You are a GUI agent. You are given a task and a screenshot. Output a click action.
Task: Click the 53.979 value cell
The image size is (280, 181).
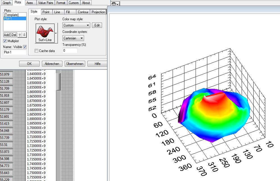(6, 74)
